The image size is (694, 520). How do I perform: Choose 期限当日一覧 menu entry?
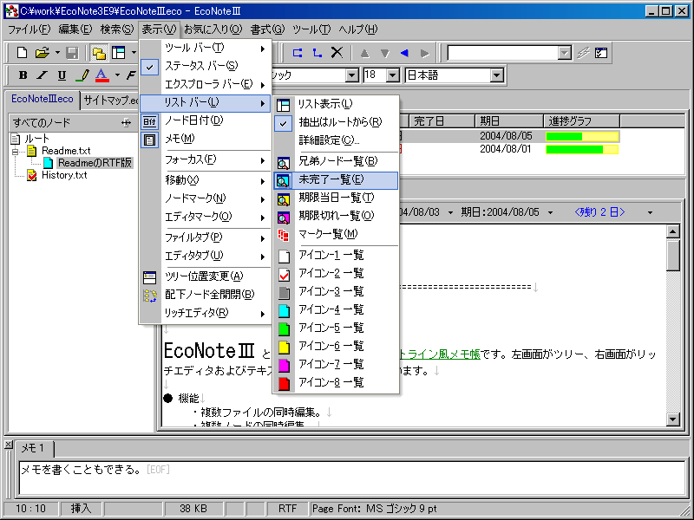336,198
